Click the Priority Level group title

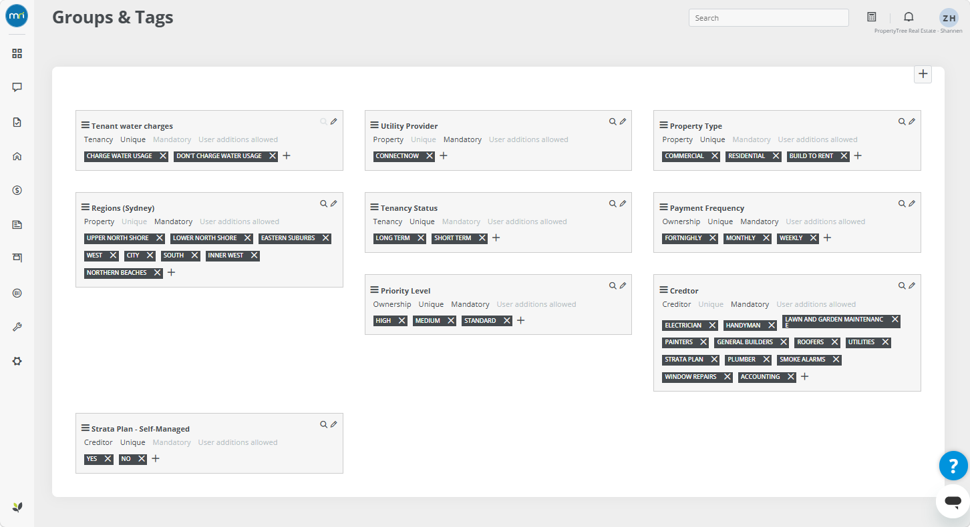[406, 291]
